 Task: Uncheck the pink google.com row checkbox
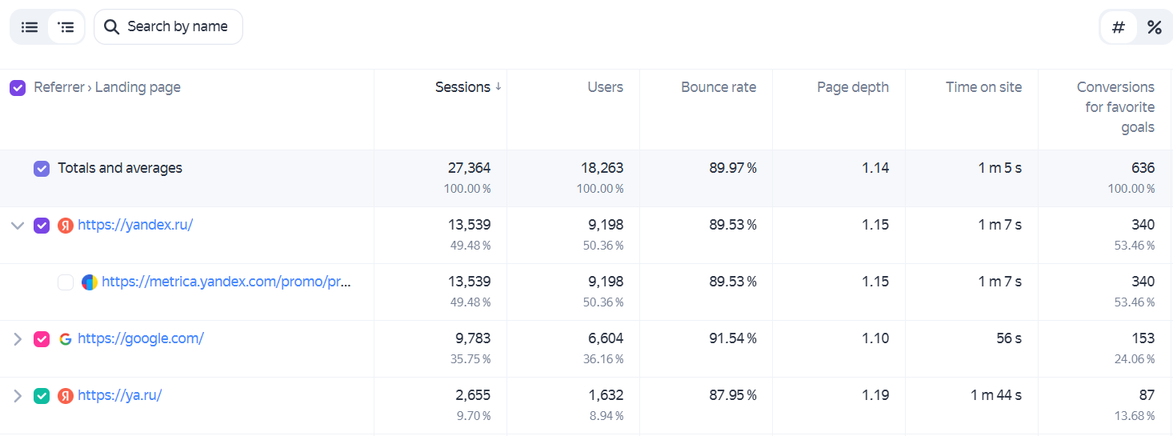point(42,339)
